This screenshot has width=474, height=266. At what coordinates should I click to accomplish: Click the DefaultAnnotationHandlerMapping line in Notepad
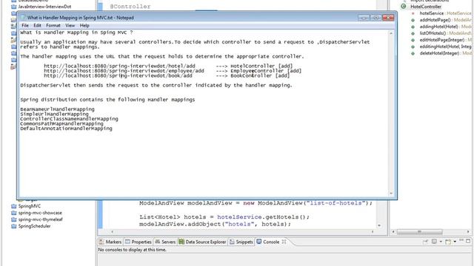[66, 129]
